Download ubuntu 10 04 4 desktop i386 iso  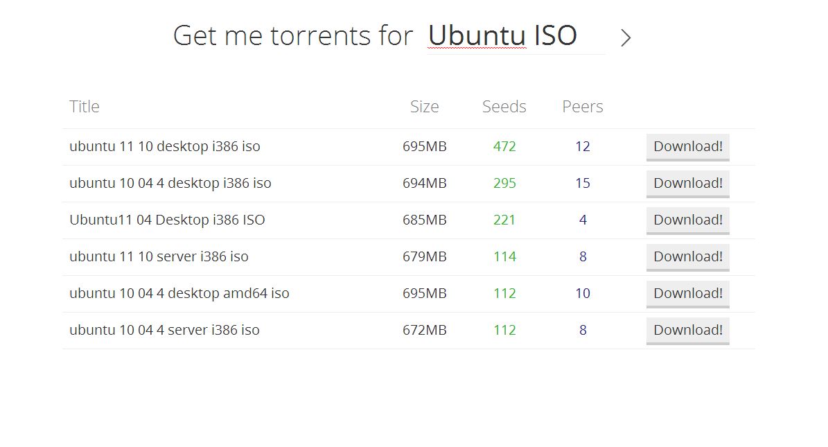tap(687, 184)
